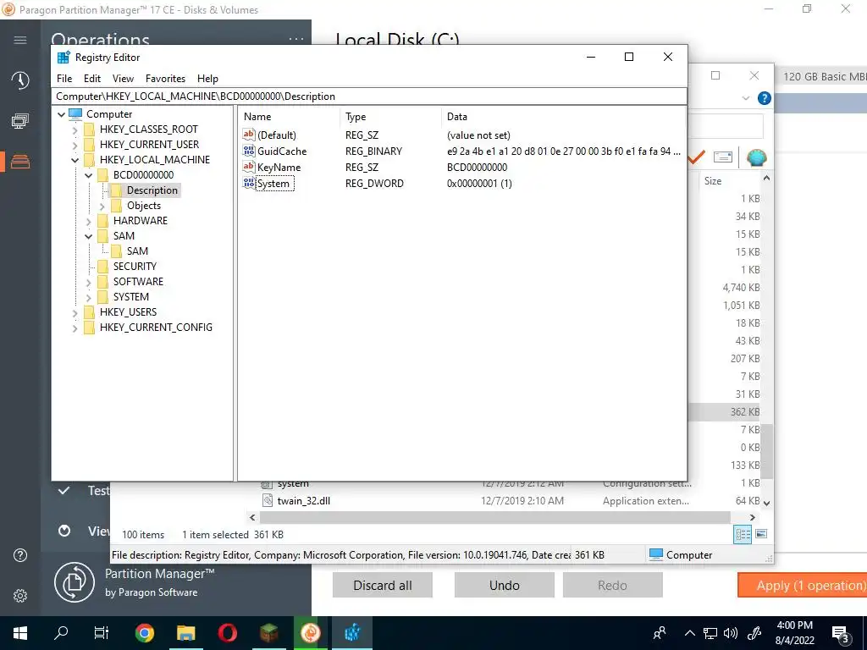The width and height of the screenshot is (867, 650).
Task: Open the Paragon hamburger menu
Action: (x=20, y=40)
